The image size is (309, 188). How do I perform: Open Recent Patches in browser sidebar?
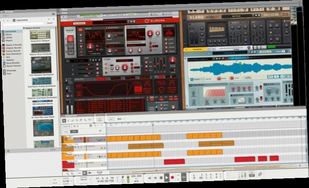click(x=13, y=66)
